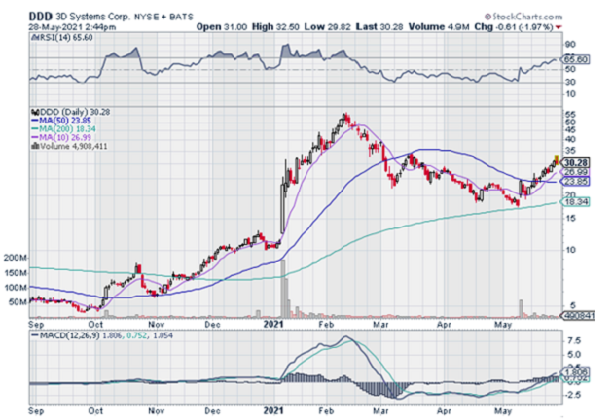Click the January 2021 high-volume bar

pos(283,289)
